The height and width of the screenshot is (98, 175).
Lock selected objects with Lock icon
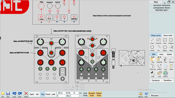pyautogui.click(x=159, y=74)
